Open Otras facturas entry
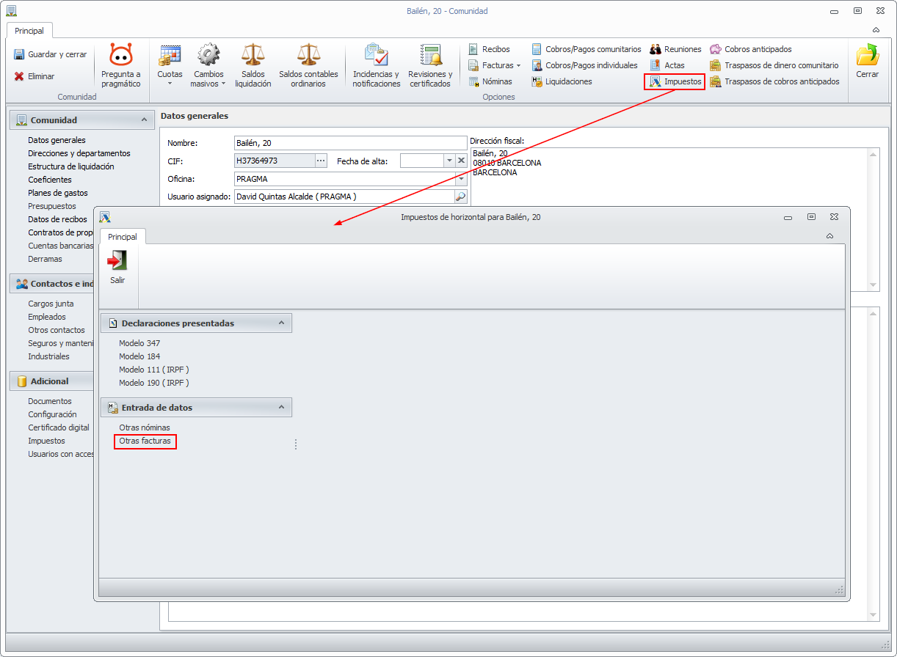The height and width of the screenshot is (657, 897). (145, 441)
